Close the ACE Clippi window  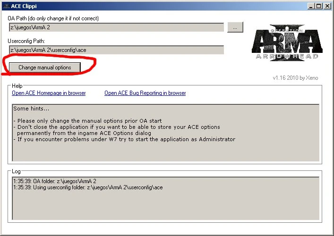coord(327,6)
